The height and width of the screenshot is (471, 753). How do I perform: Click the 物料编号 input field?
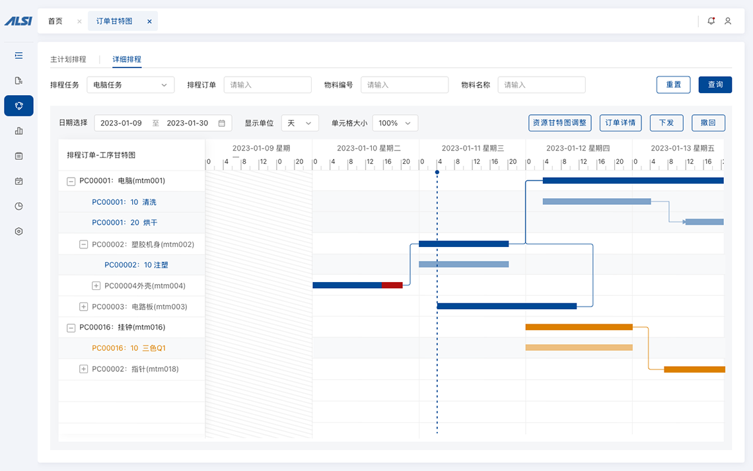pyautogui.click(x=404, y=85)
